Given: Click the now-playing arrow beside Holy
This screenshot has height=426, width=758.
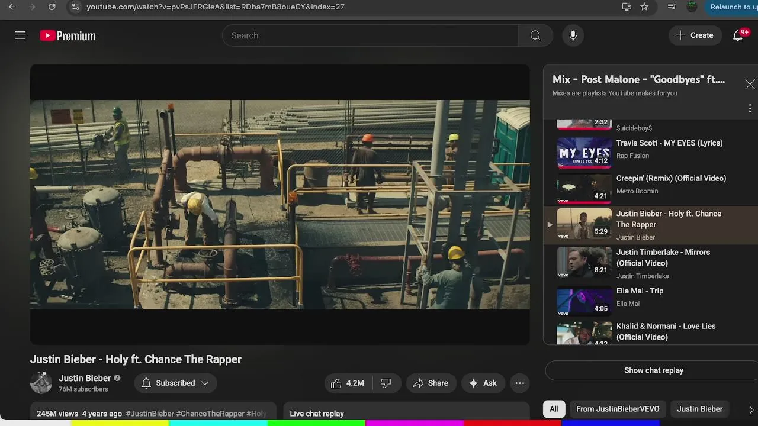Looking at the screenshot, I should [550, 225].
